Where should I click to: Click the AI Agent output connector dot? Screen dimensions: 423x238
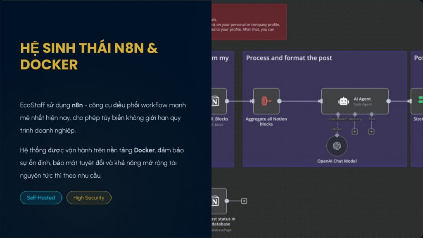click(388, 101)
